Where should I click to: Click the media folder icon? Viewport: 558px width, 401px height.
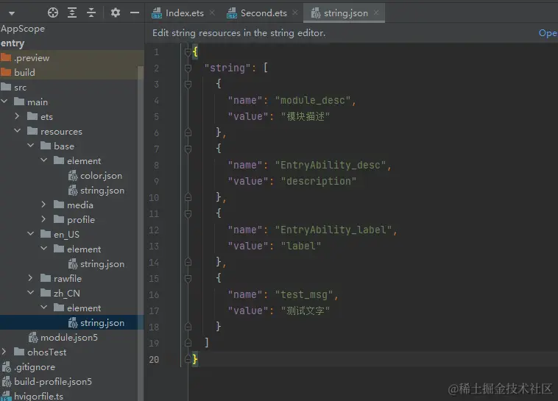click(x=59, y=205)
